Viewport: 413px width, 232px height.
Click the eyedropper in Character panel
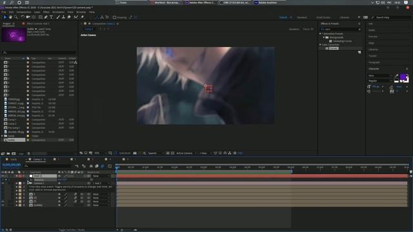[396, 76]
